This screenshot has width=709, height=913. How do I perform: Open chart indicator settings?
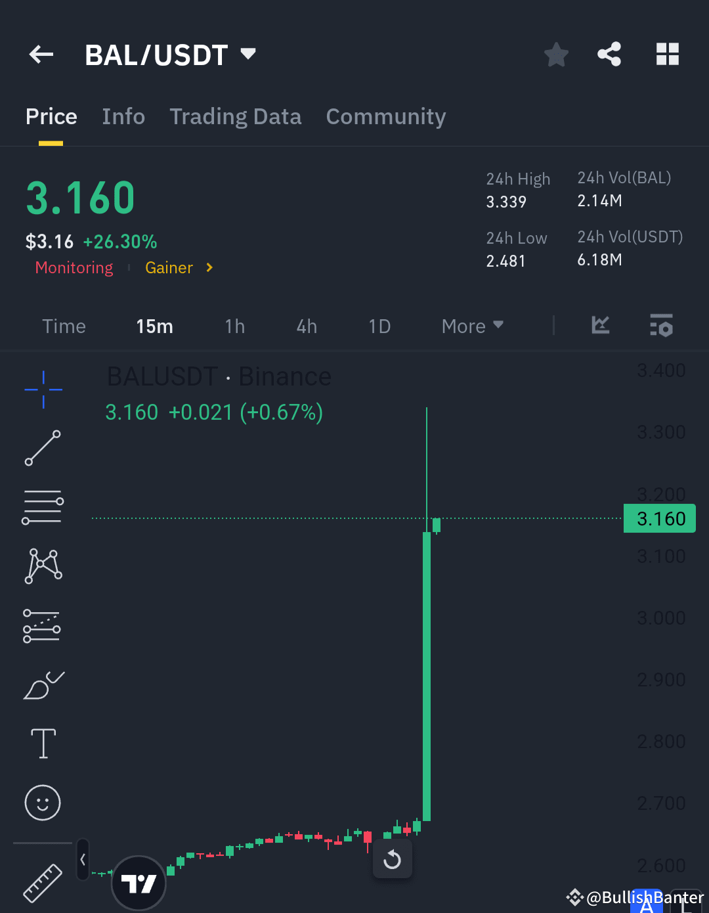pos(661,326)
